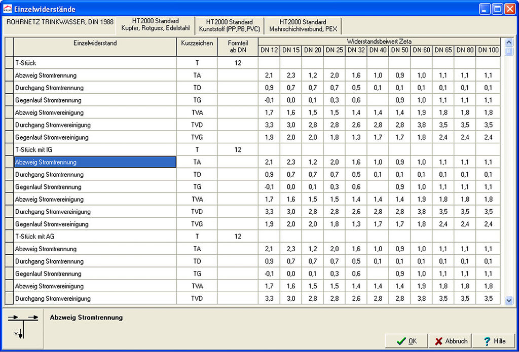Screen dimensions: 519x352
Task: Click the app icon in the Einzelwiderstände title bar
Action: [7, 9]
